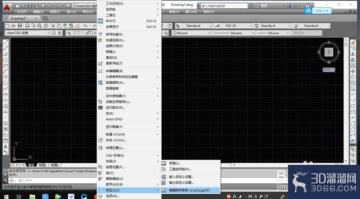This screenshot has height=199, width=360.
Task: Click keyword search input field
Action: [224, 6]
